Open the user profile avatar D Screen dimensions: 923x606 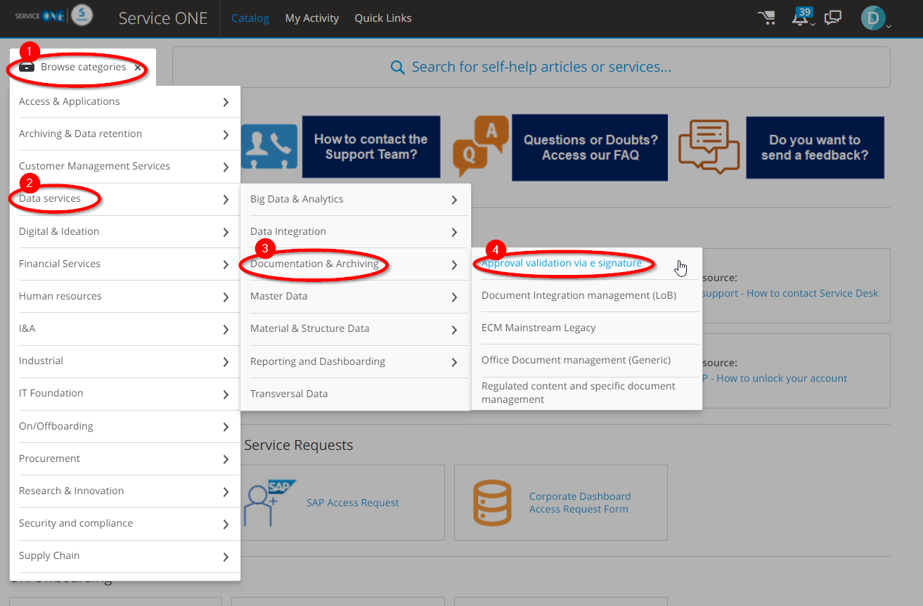[873, 18]
